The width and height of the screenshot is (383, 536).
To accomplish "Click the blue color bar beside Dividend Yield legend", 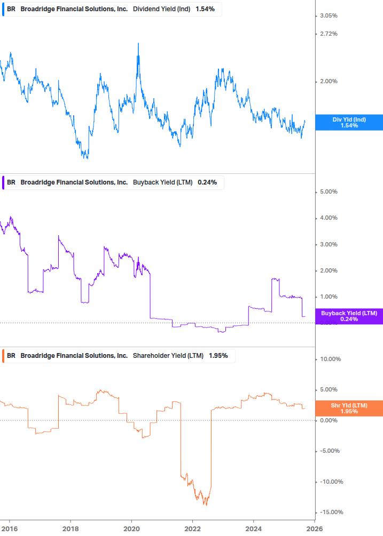I will click(x=3, y=9).
